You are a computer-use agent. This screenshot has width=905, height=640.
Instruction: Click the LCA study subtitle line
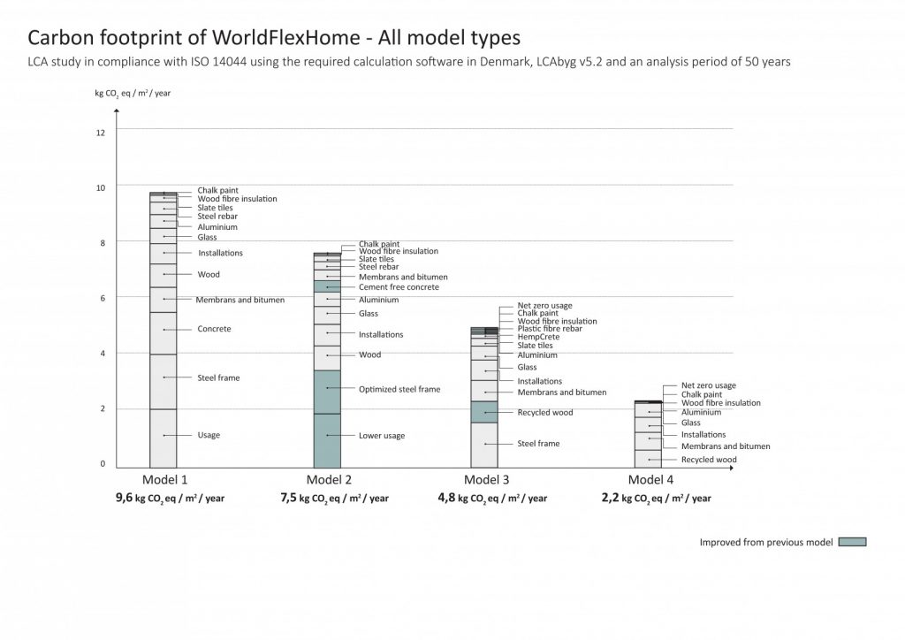click(x=408, y=62)
